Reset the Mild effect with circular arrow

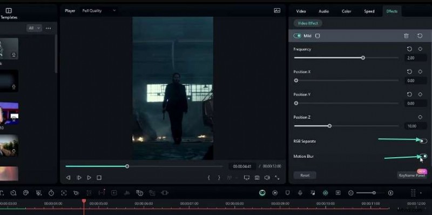tap(420, 36)
